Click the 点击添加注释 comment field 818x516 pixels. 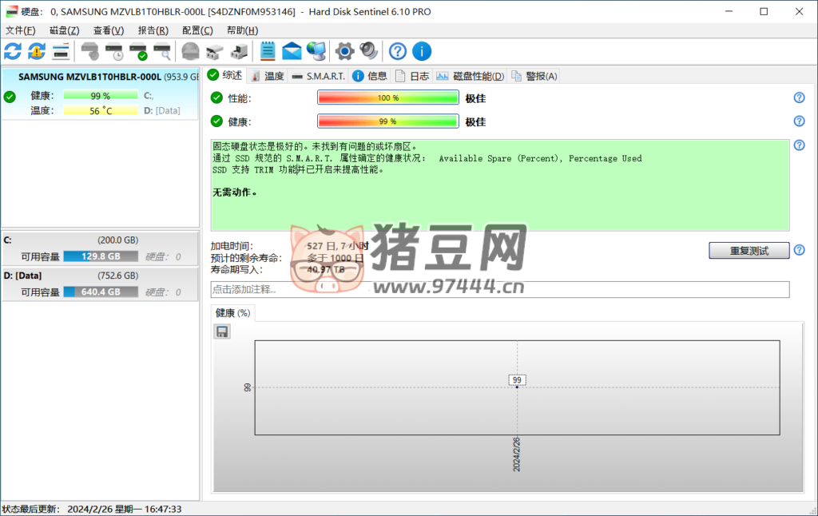pyautogui.click(x=499, y=289)
